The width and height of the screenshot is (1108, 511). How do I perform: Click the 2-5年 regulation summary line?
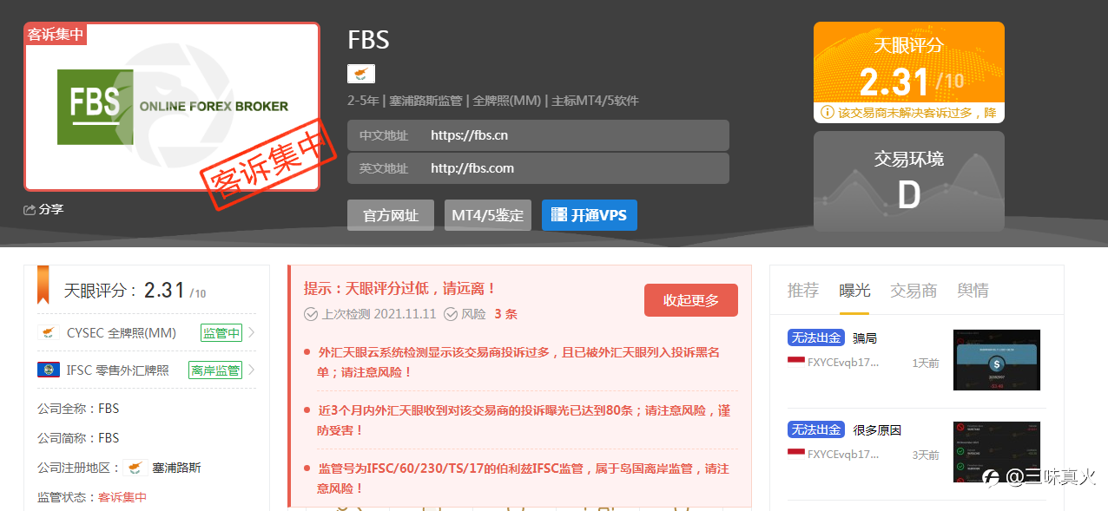click(493, 101)
